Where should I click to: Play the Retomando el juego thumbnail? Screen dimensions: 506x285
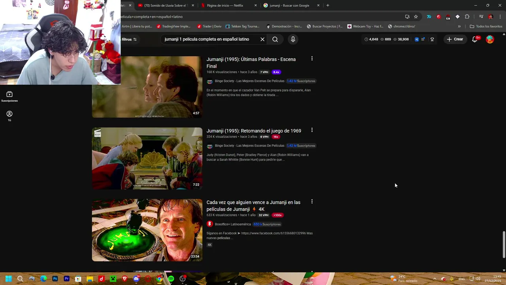(x=147, y=158)
